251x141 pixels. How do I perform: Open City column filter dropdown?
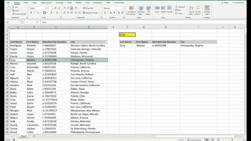[106, 42]
